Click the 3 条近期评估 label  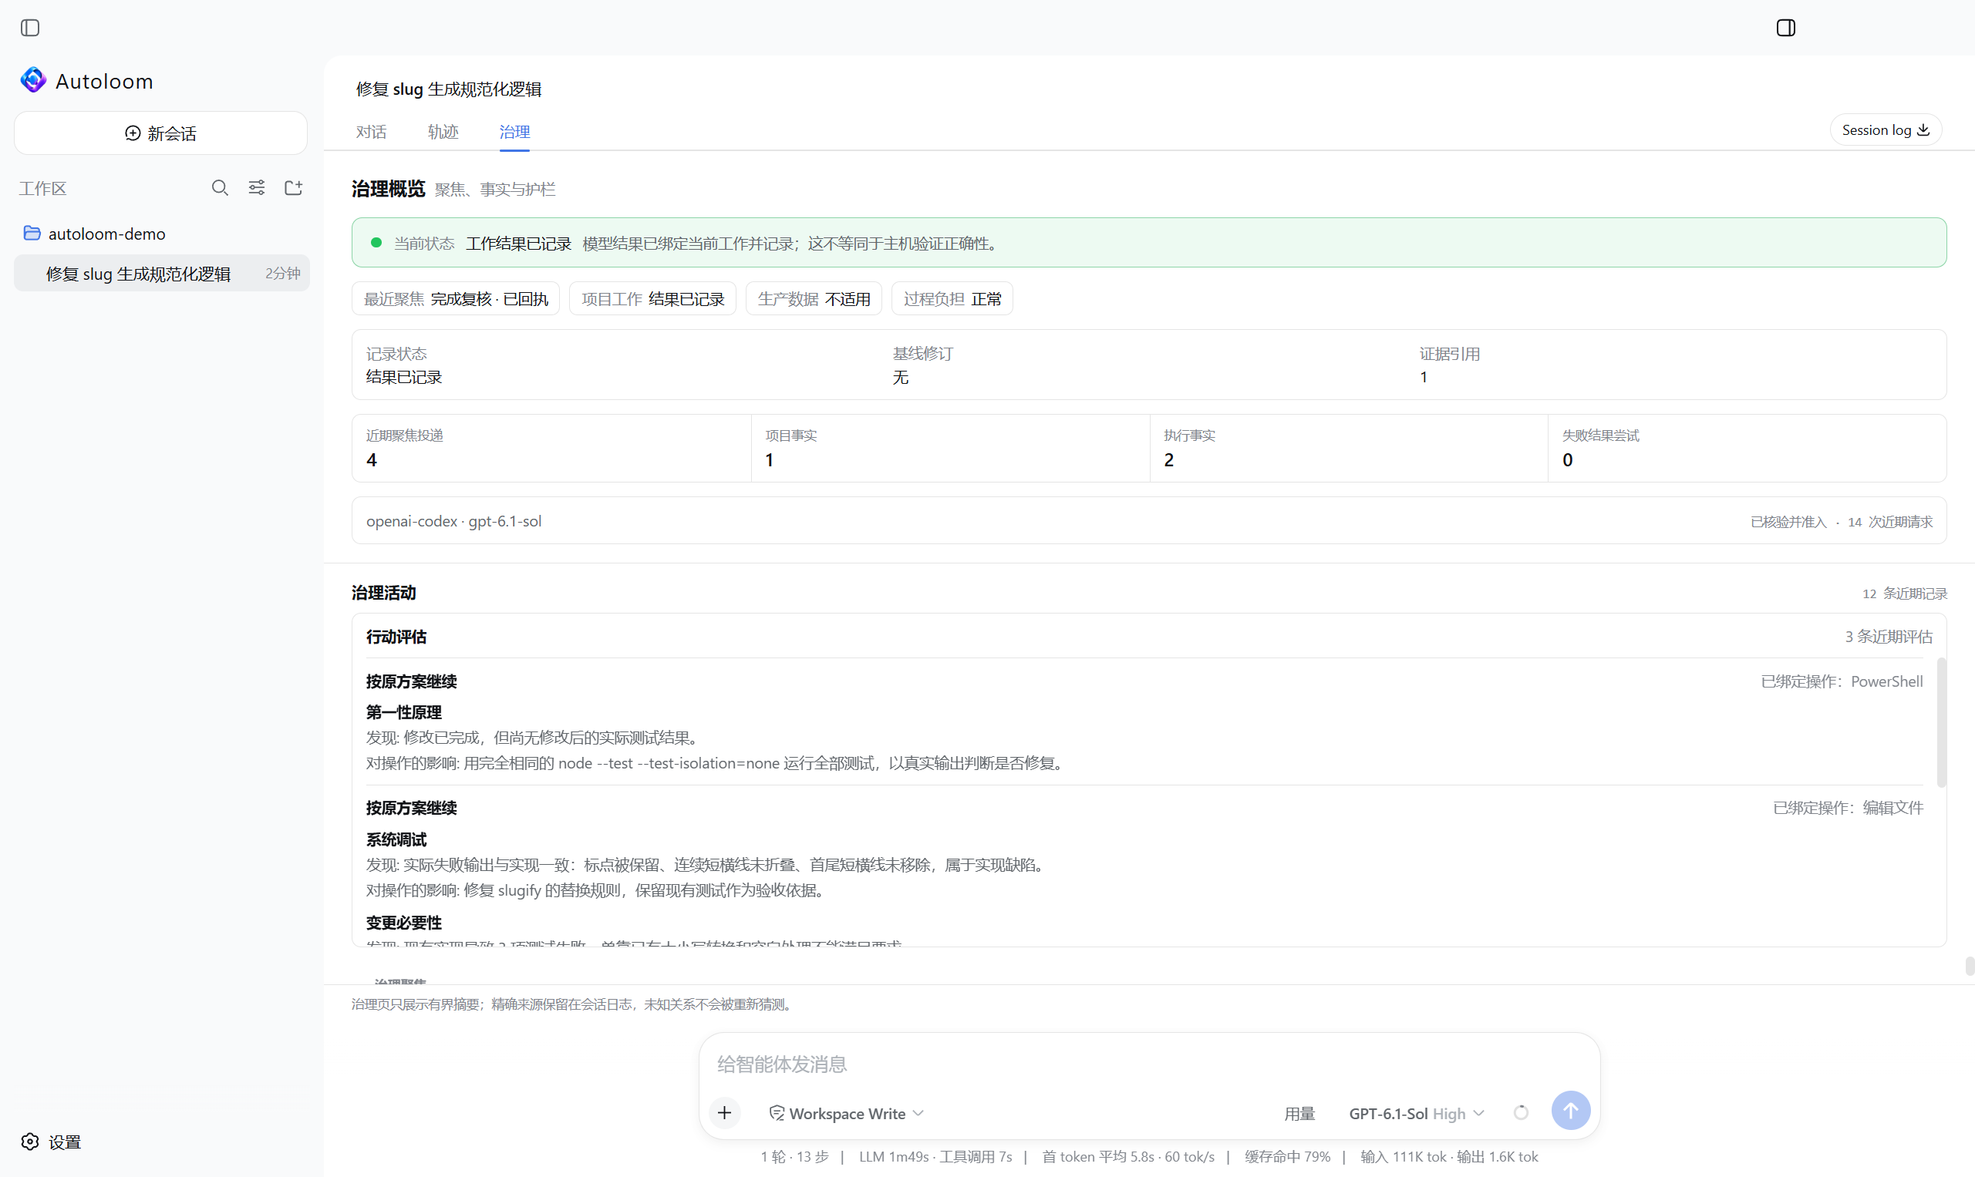pos(1889,637)
